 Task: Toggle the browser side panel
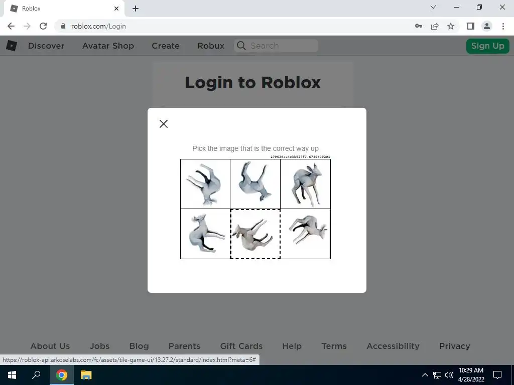tap(471, 26)
